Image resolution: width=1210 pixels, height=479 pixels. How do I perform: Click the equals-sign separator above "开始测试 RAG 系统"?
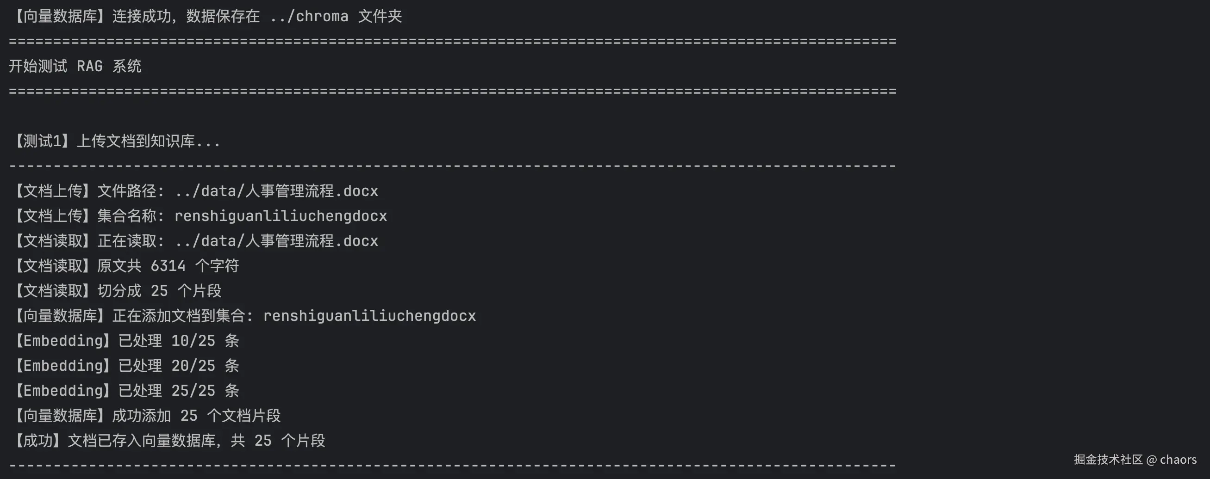[x=452, y=41]
